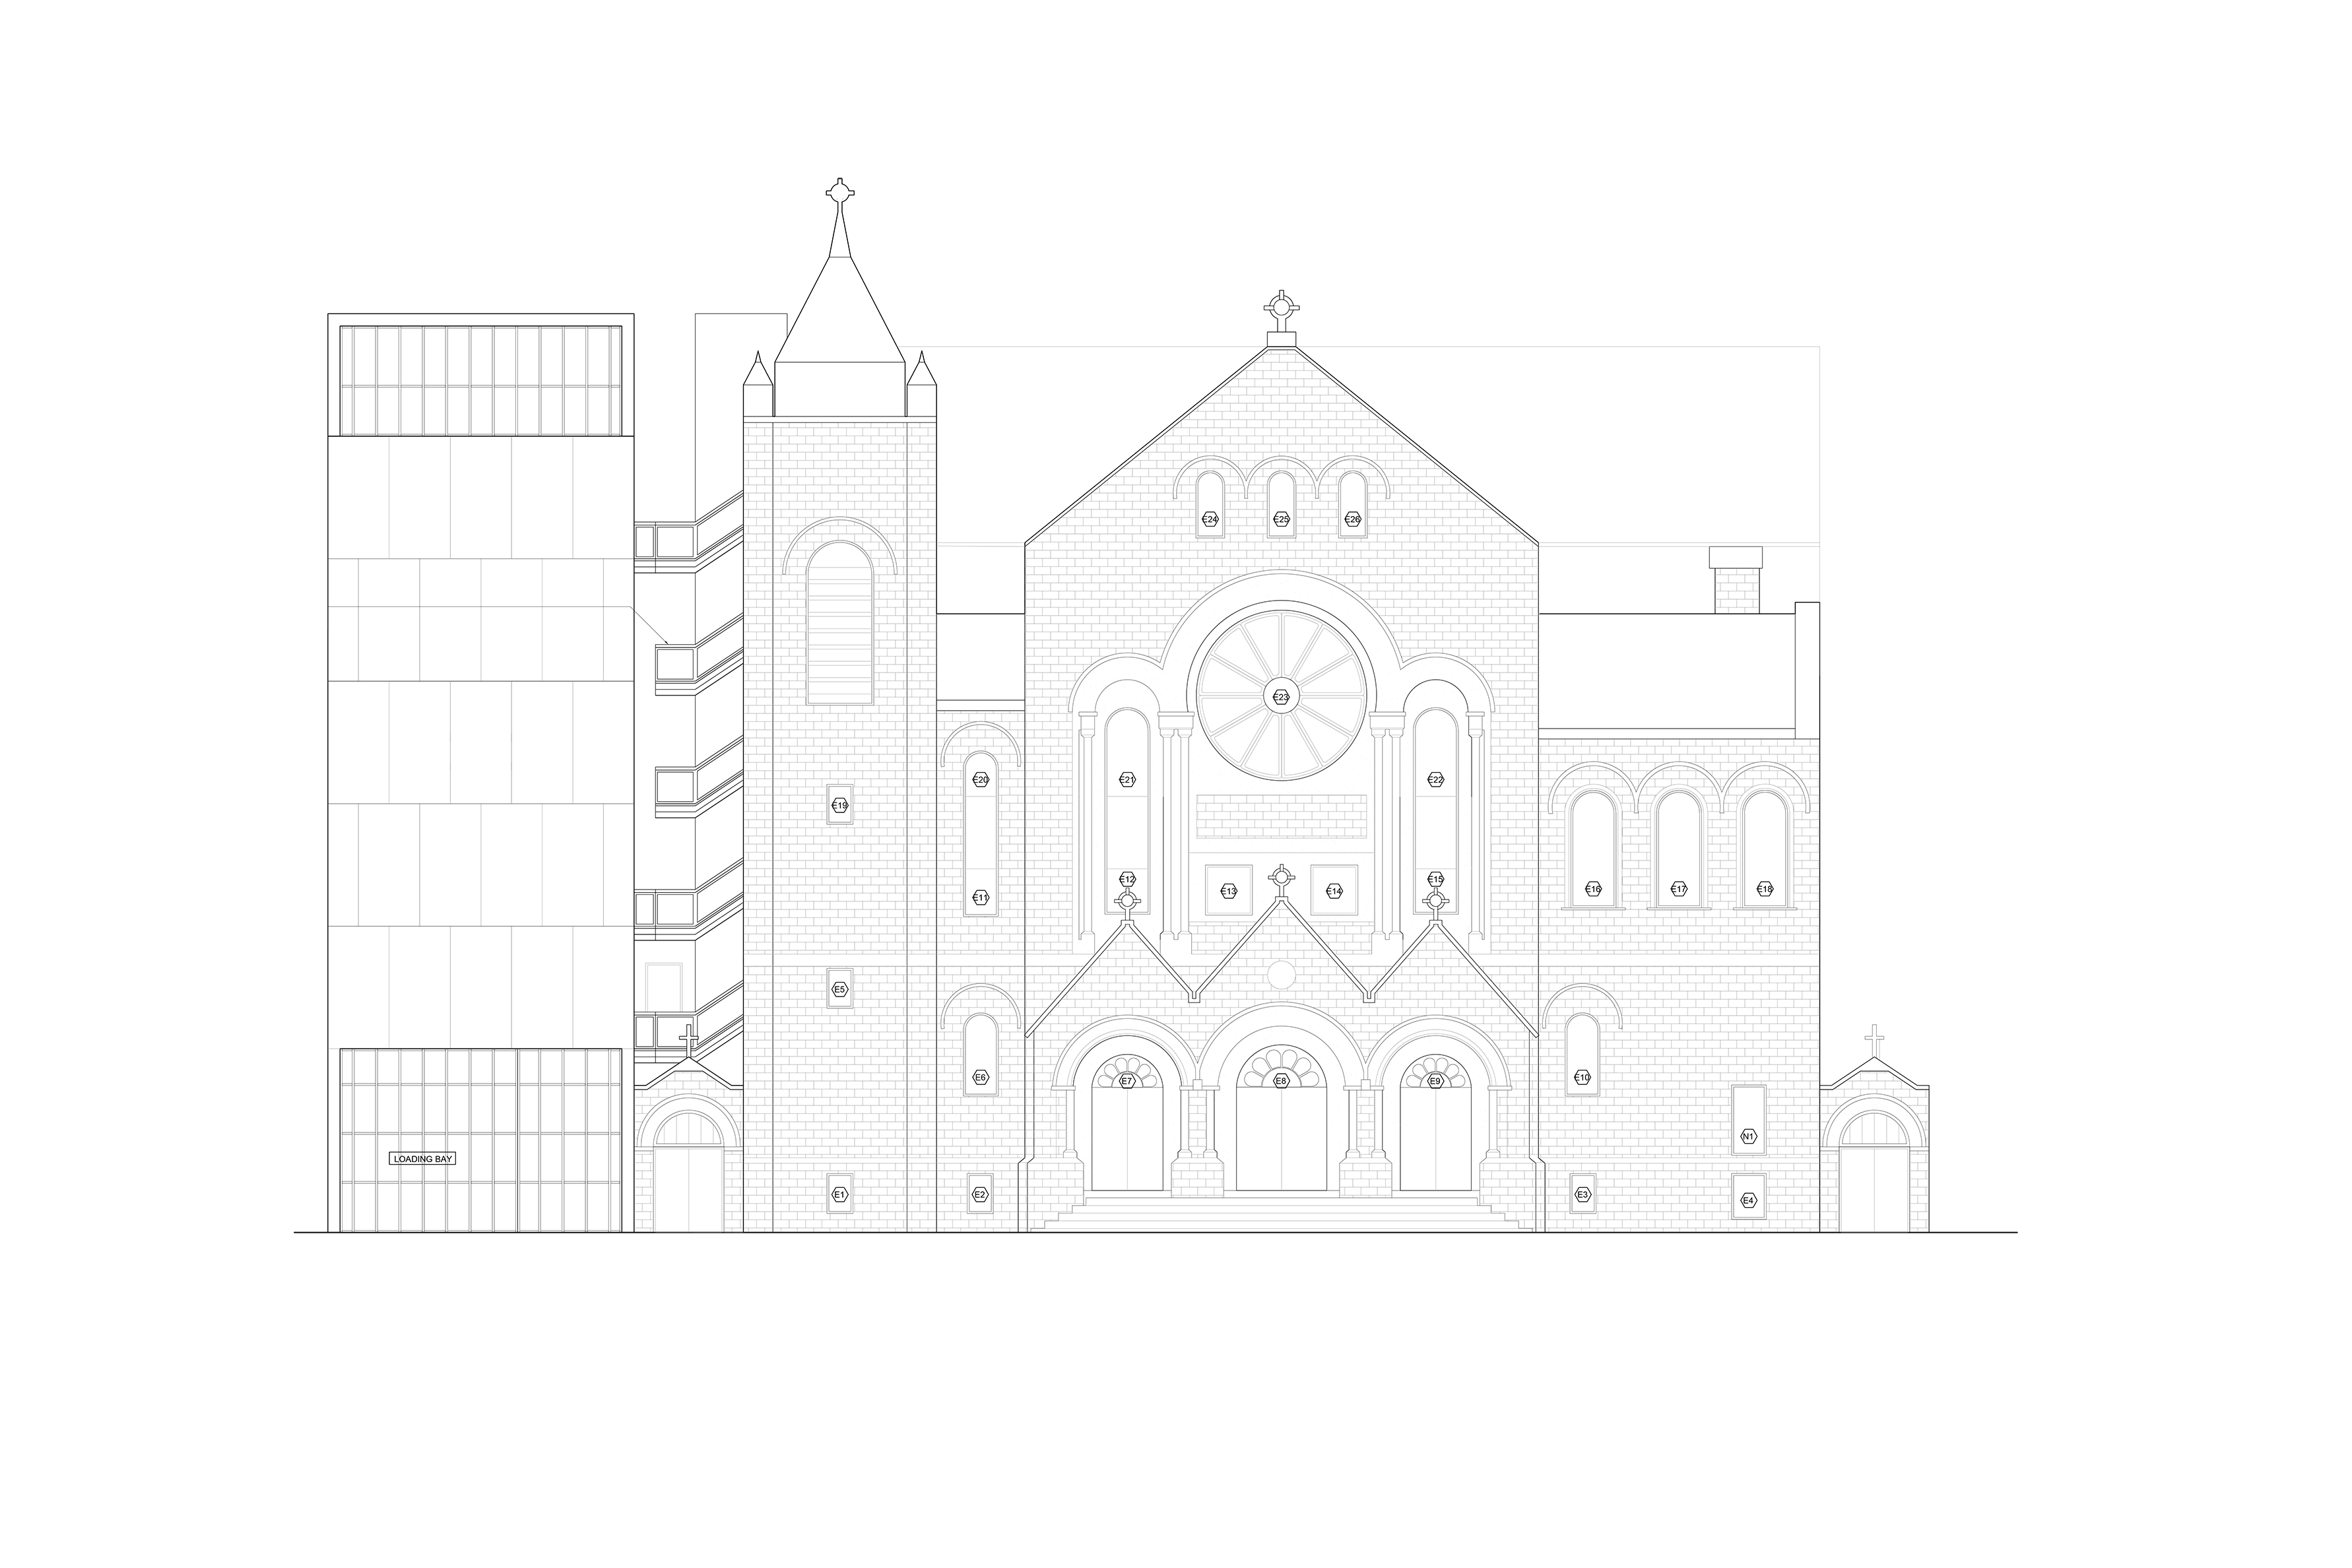Select window tag E12
The width and height of the screenshot is (2352, 1568).
[x=1127, y=879]
